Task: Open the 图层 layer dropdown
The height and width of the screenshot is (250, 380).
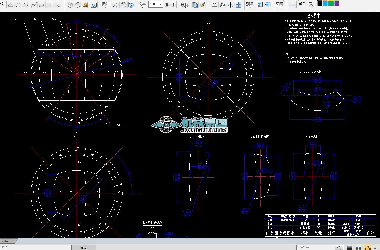Action: pyautogui.click(x=280, y=5)
